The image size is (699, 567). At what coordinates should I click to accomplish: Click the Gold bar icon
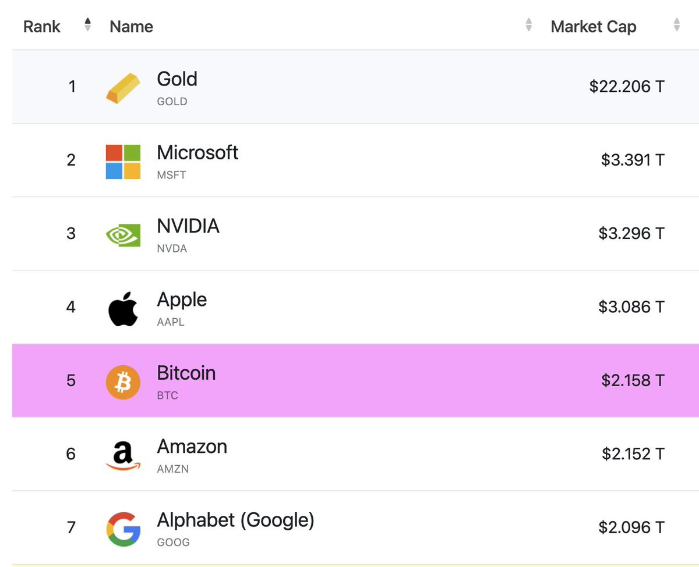123,87
